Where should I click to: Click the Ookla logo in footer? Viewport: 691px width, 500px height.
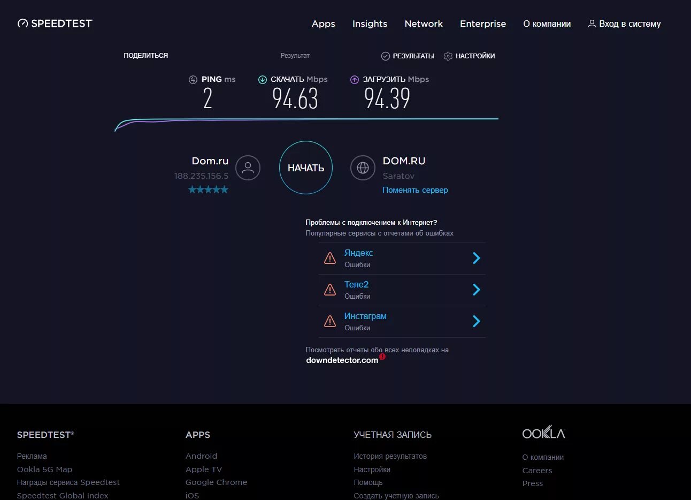point(543,433)
